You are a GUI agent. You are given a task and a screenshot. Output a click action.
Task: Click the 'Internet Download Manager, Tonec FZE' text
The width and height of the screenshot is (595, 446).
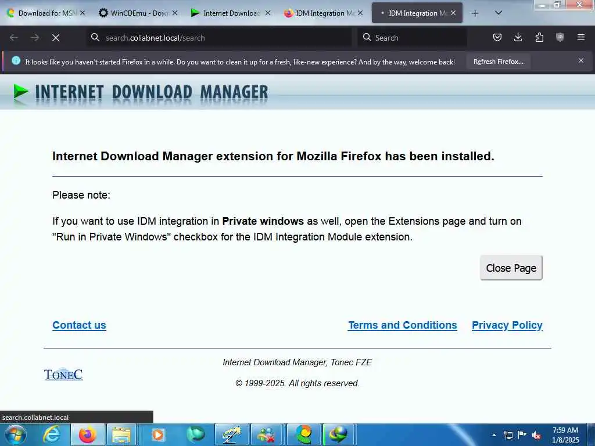[x=297, y=362]
